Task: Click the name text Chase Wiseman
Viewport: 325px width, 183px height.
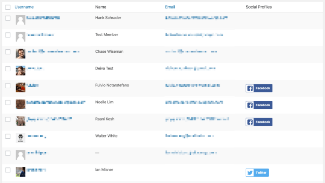Action: 109,51
